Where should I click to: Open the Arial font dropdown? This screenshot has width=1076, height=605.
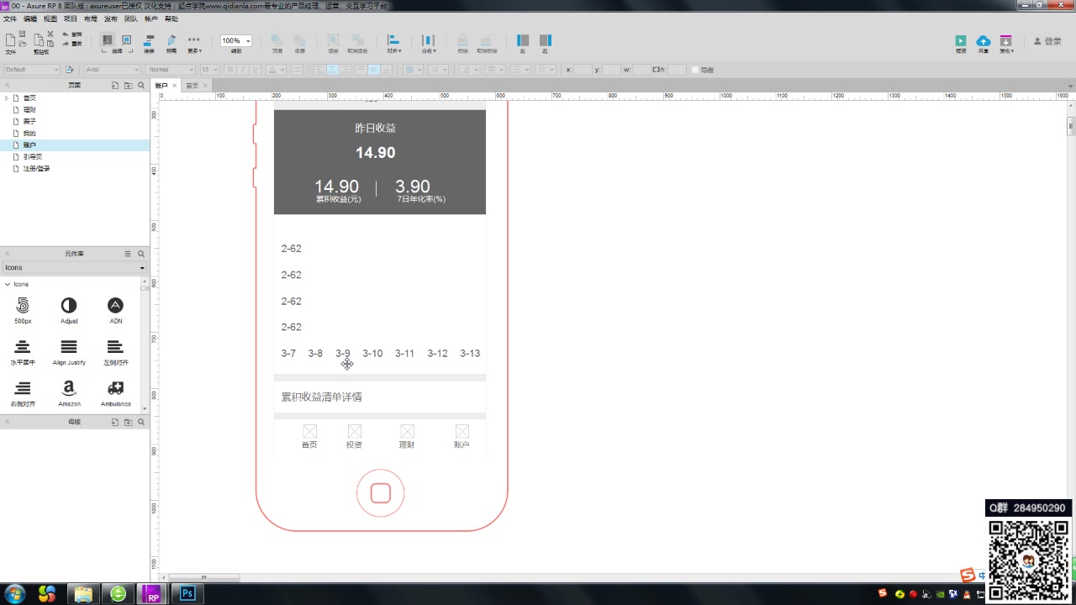112,70
